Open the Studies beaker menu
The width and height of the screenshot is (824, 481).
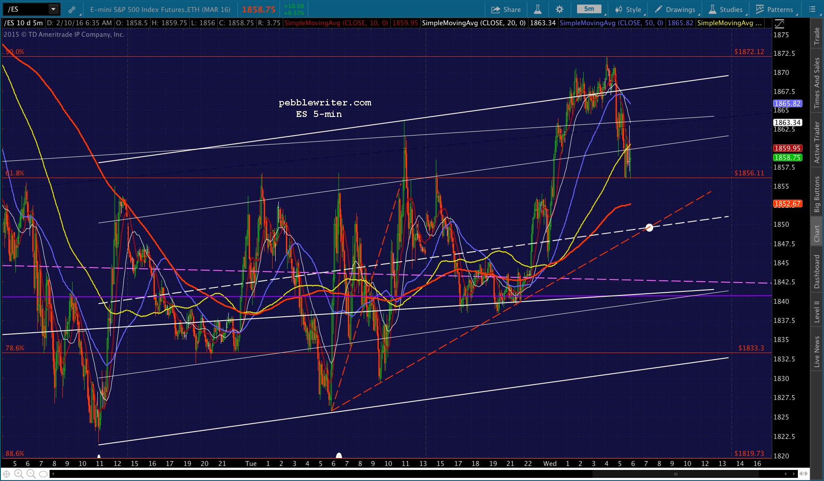tap(726, 9)
